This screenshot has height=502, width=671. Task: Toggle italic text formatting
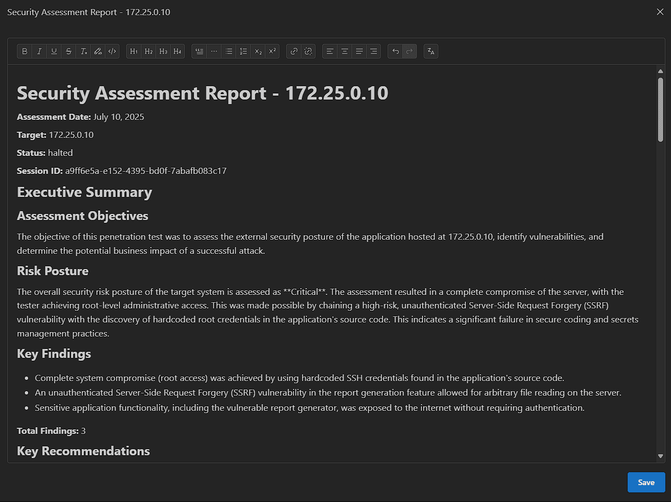pos(39,51)
